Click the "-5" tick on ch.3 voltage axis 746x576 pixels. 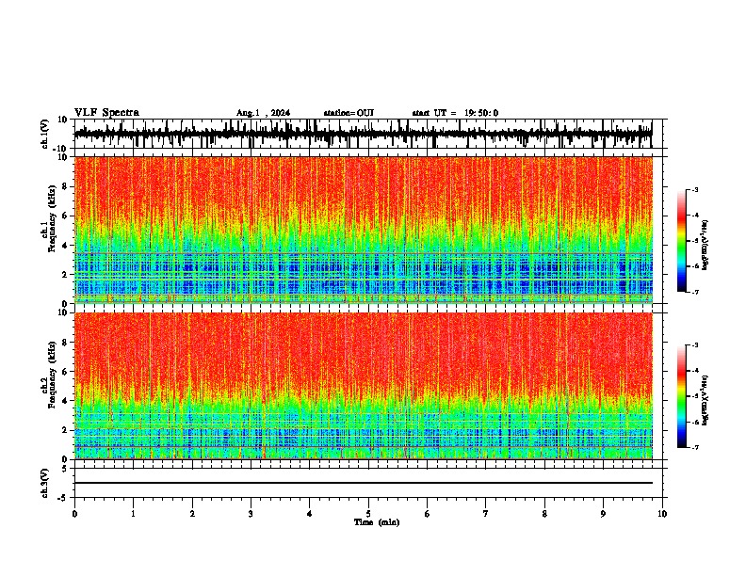click(63, 498)
